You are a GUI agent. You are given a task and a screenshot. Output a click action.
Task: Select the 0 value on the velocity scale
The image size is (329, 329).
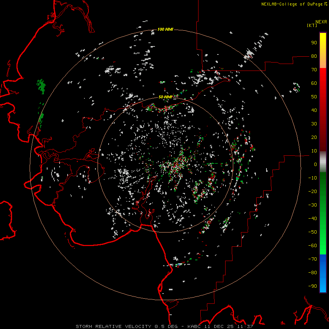point(315,164)
